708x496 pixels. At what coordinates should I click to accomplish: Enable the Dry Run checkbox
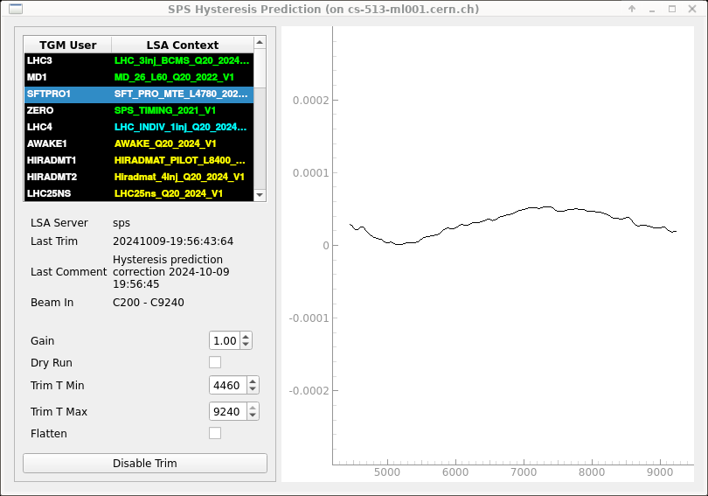215,362
